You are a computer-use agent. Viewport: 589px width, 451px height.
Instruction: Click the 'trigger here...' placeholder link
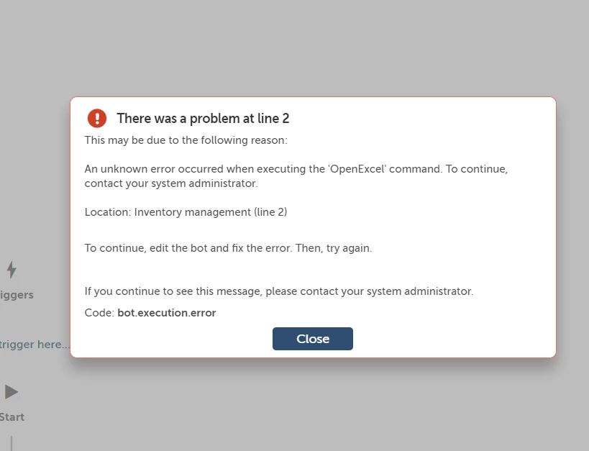click(32, 344)
